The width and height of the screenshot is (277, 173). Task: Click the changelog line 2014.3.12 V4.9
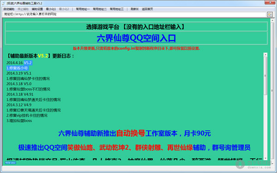19,105
